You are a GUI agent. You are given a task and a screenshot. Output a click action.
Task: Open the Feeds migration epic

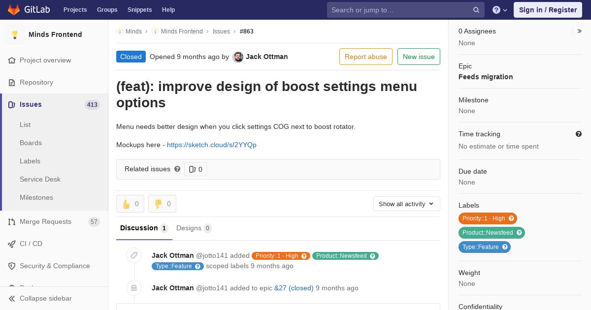point(486,77)
